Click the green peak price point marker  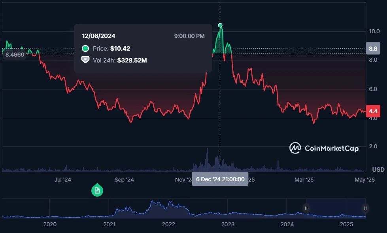coord(220,25)
